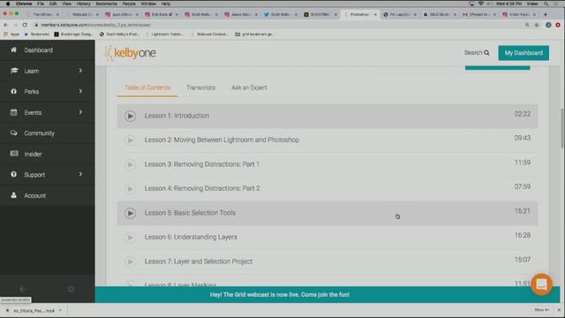This screenshot has height=318, width=565.
Task: Click the Perks icon in sidebar
Action: [14, 91]
